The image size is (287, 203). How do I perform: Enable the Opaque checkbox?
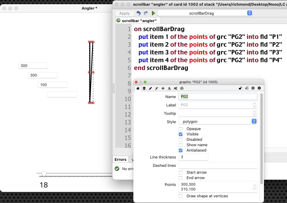181,129
